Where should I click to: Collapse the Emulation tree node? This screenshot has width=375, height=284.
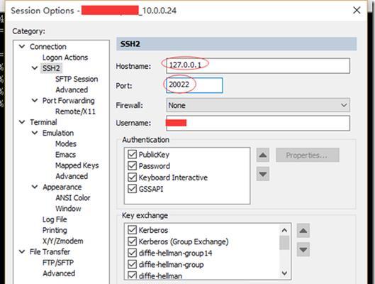click(x=35, y=133)
